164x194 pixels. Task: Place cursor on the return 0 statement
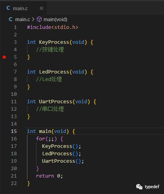(x=49, y=176)
